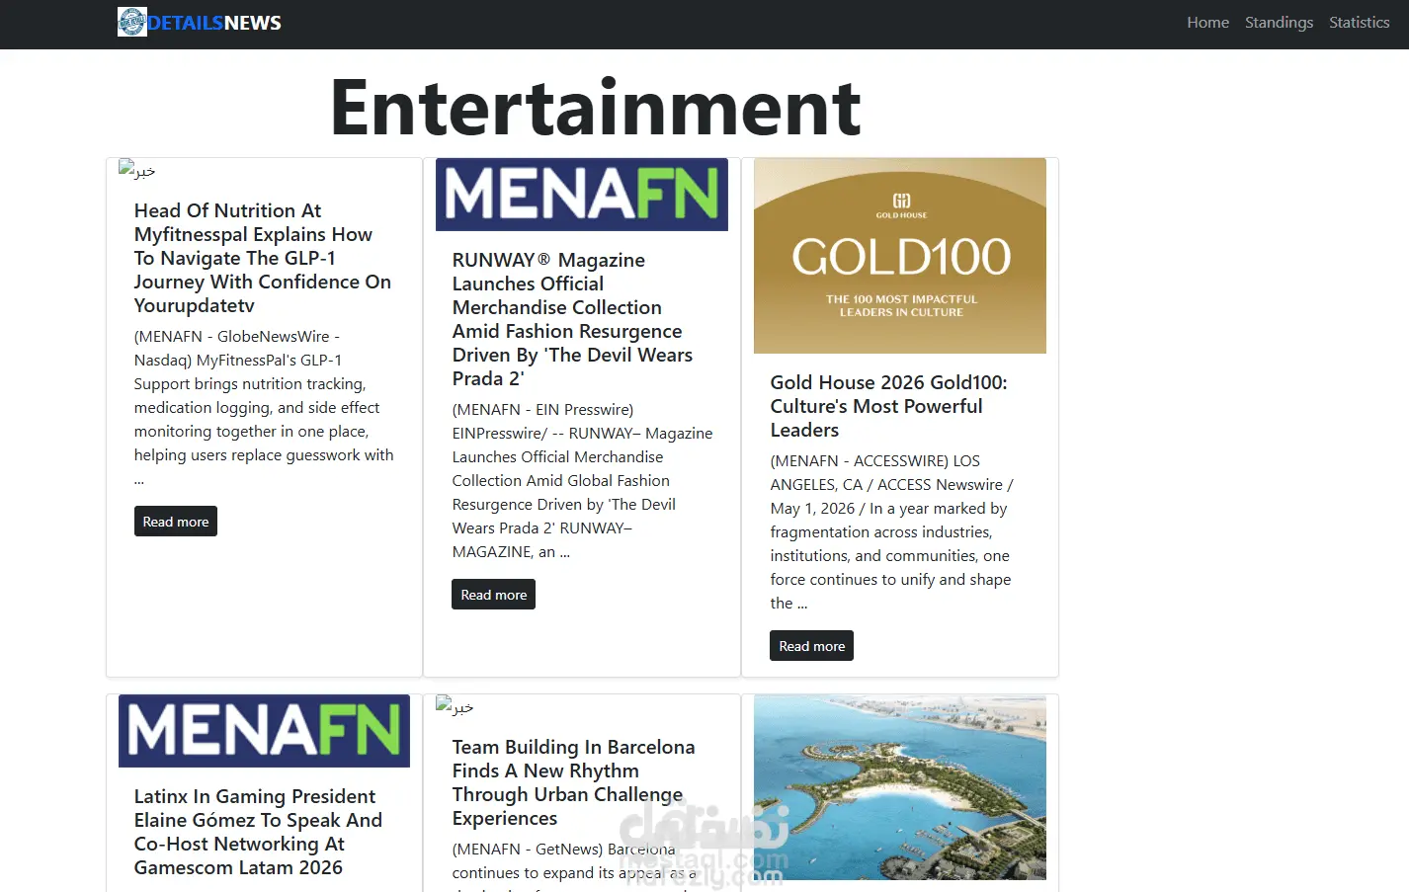
Task: Click Read more on RUNWAY Magazine article
Action: [494, 595]
